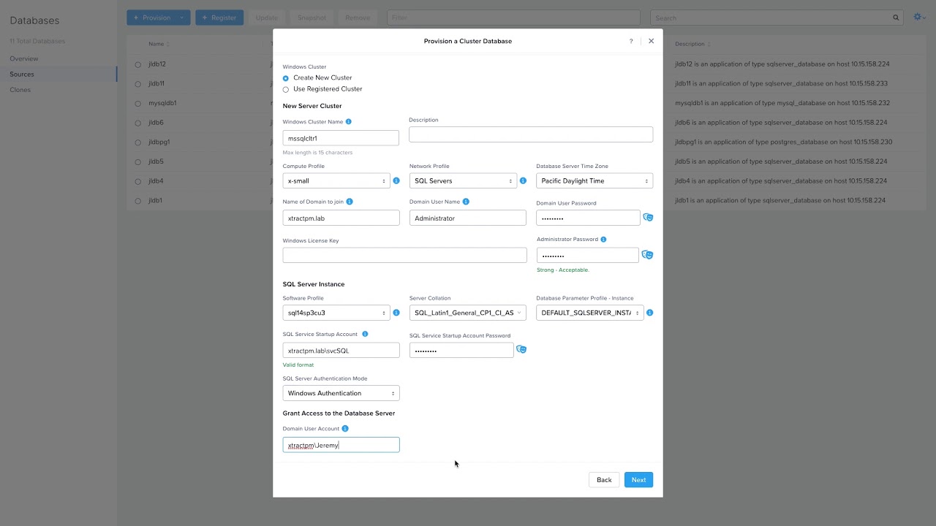Open Database Parameter Profile - Instance dropdown

(590, 313)
